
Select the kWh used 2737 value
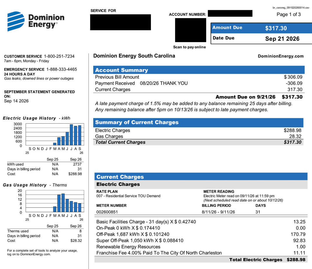77,164
